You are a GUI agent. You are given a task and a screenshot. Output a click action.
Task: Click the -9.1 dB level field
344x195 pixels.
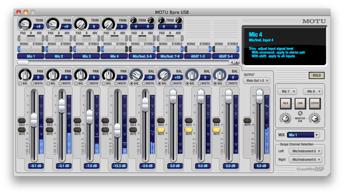pyautogui.click(x=36, y=166)
